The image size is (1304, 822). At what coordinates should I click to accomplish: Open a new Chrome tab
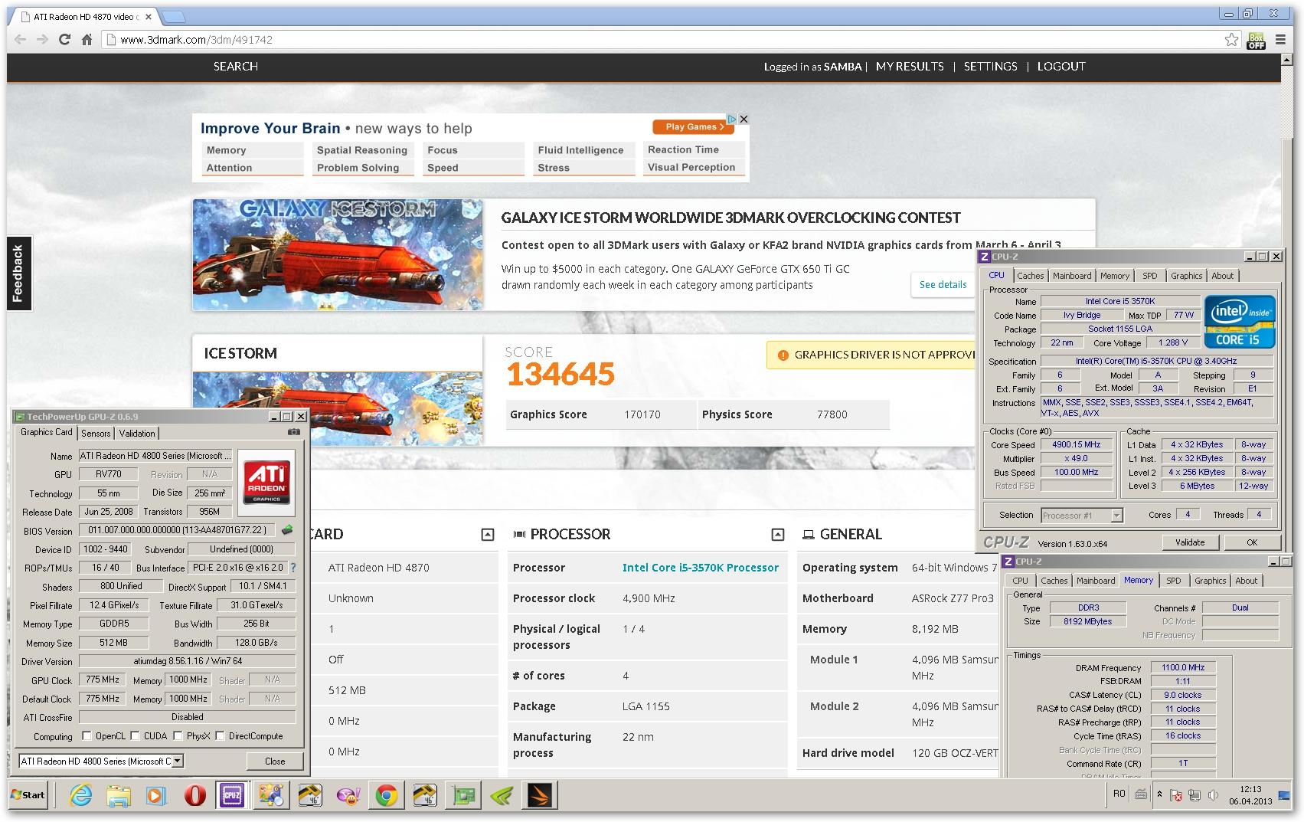click(x=173, y=16)
